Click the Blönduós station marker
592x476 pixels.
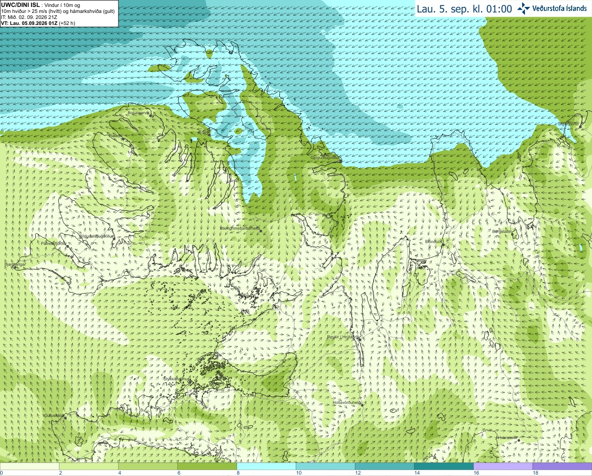(443, 245)
